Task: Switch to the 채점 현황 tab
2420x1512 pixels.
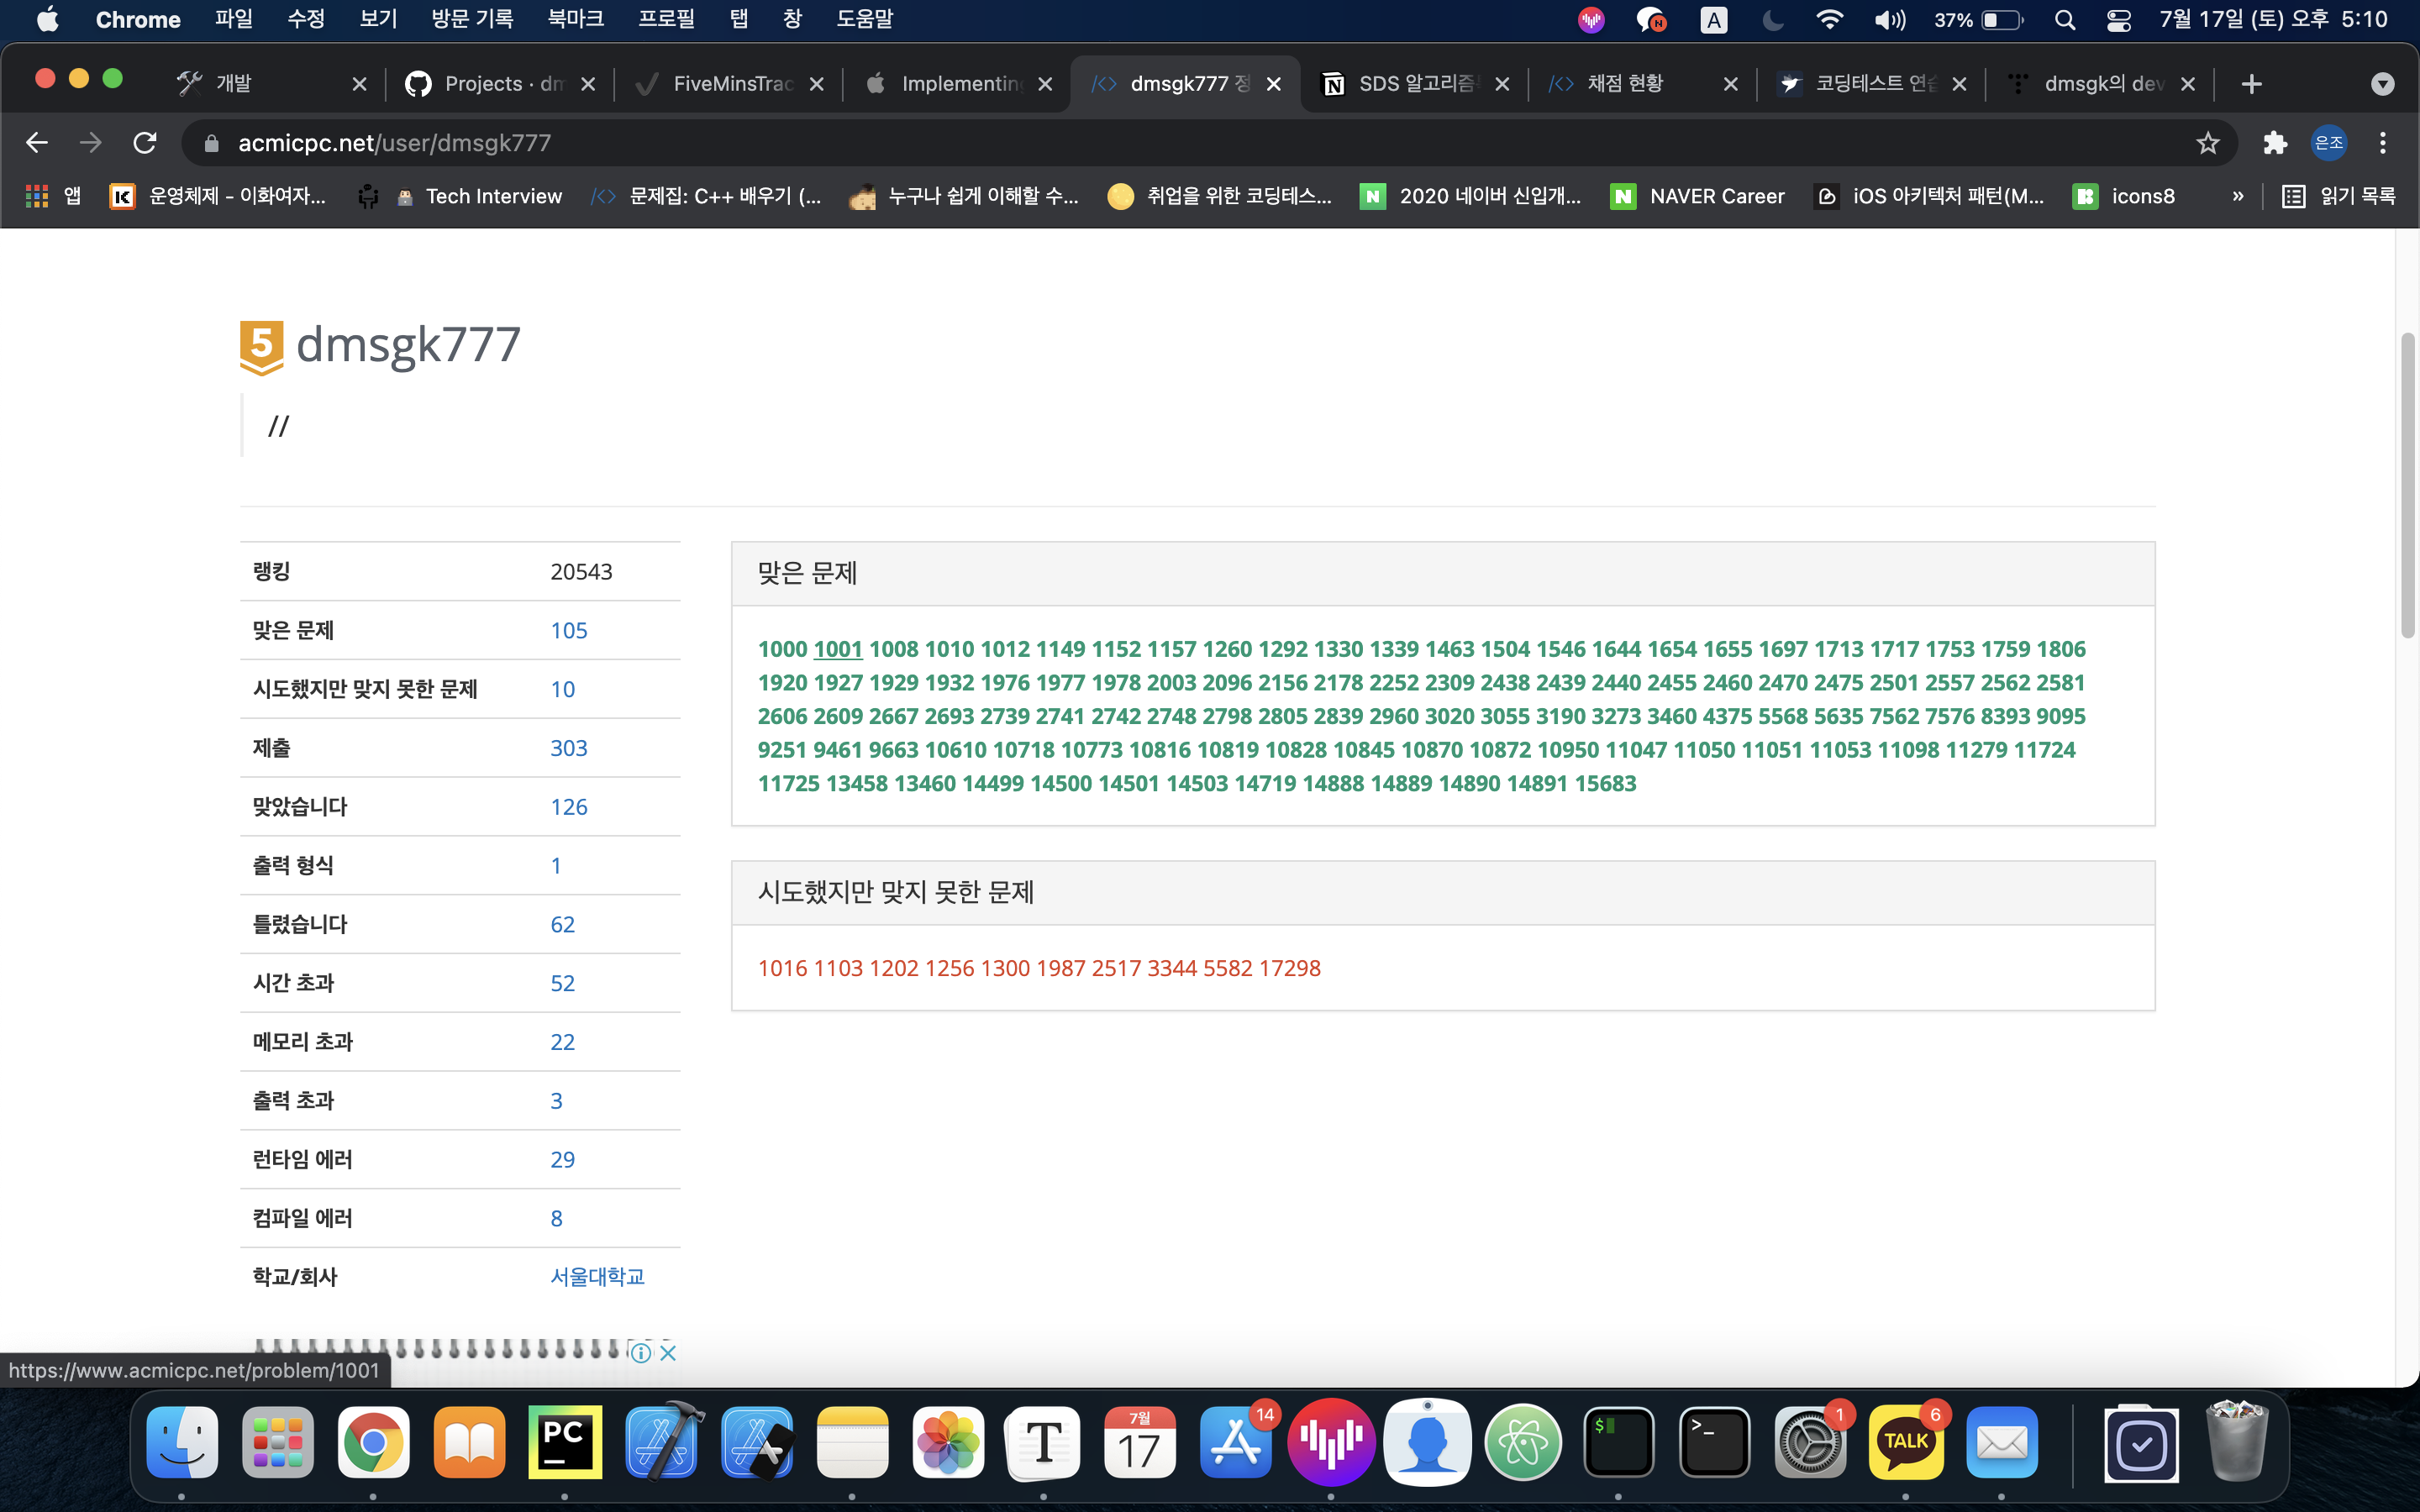Action: [1625, 84]
